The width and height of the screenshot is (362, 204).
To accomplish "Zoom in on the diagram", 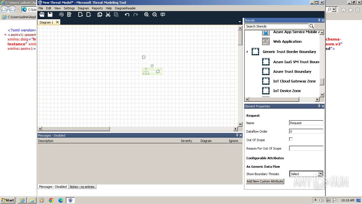I will [x=146, y=14].
